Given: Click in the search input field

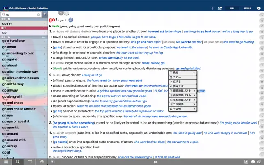Looking at the screenshot, I should tap(21, 15).
